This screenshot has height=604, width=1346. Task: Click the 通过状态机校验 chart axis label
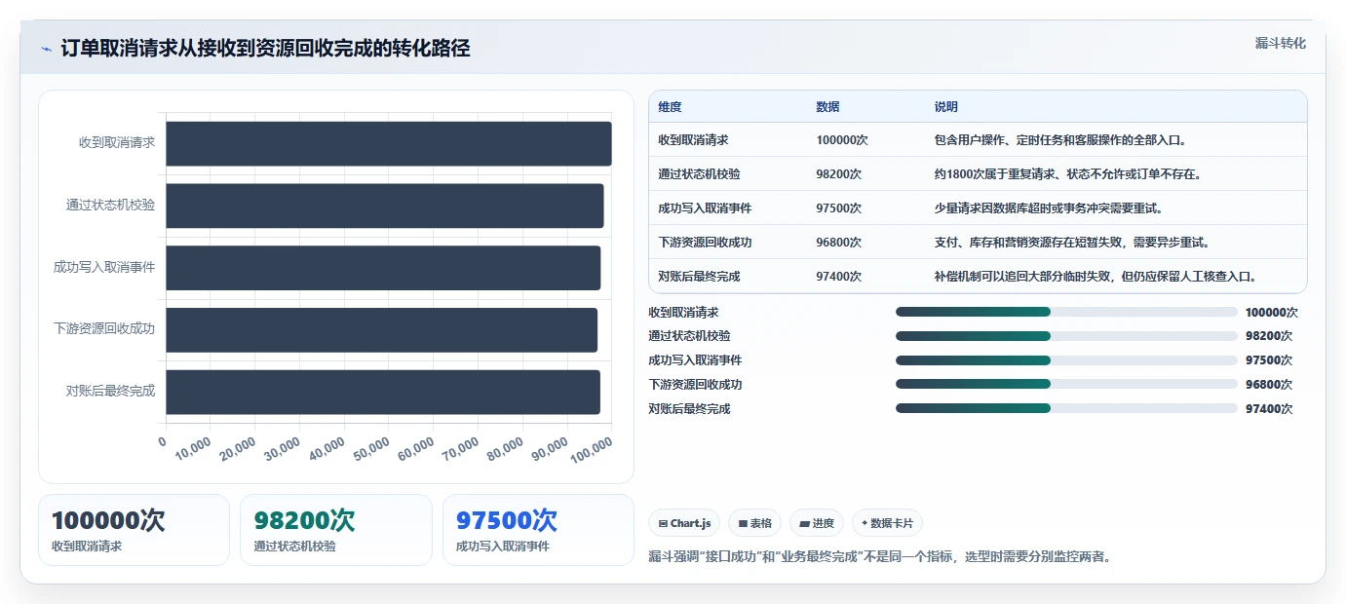(x=110, y=206)
